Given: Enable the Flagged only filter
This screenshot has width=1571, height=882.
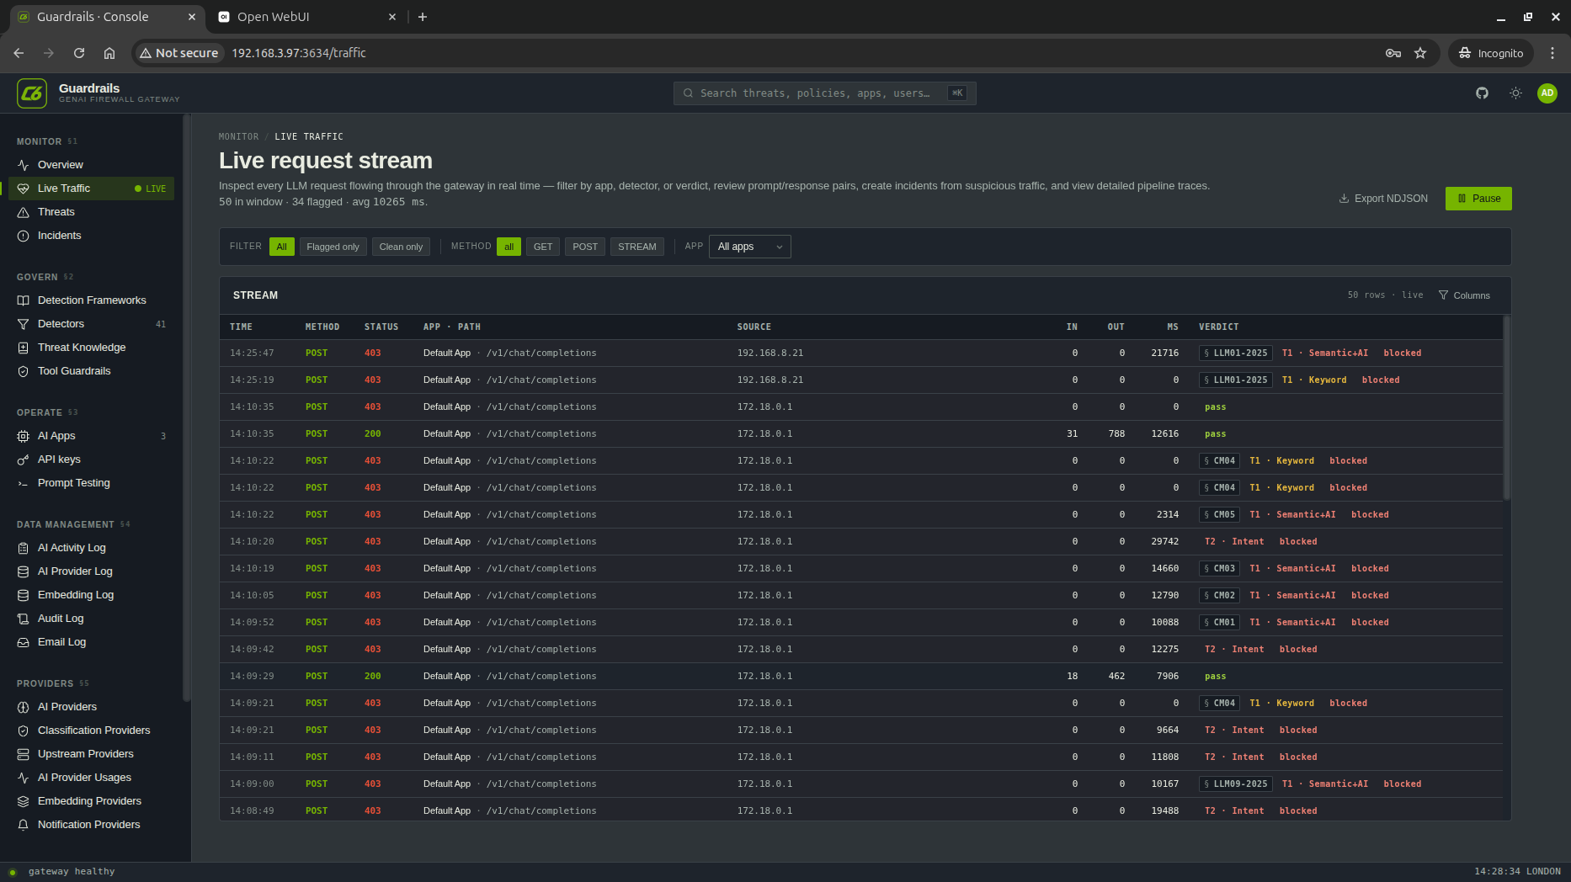Looking at the screenshot, I should [333, 247].
